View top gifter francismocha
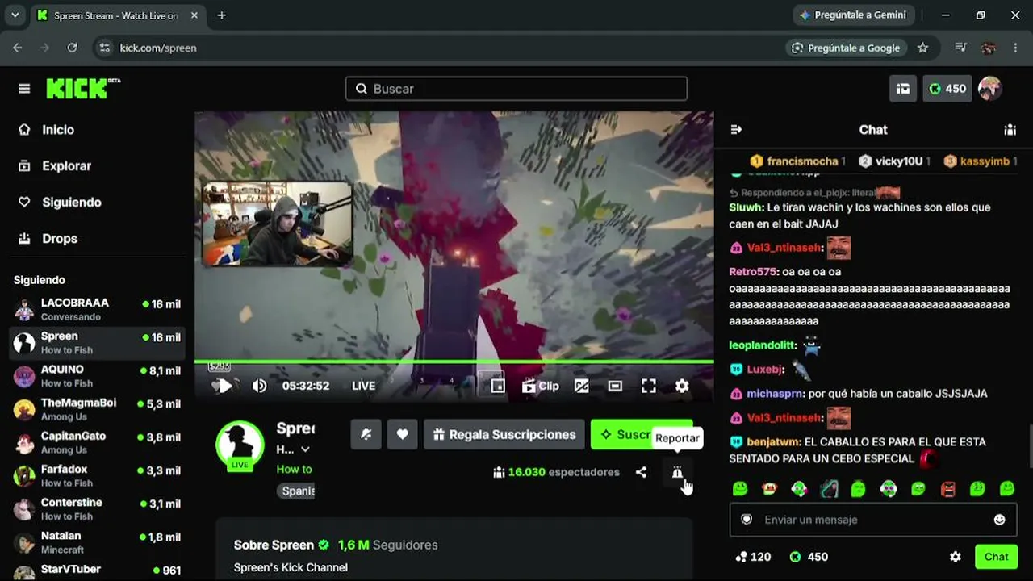The image size is (1033, 581). [x=797, y=161]
